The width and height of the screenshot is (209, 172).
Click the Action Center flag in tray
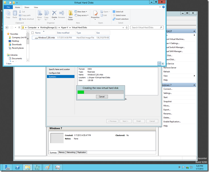point(183,167)
